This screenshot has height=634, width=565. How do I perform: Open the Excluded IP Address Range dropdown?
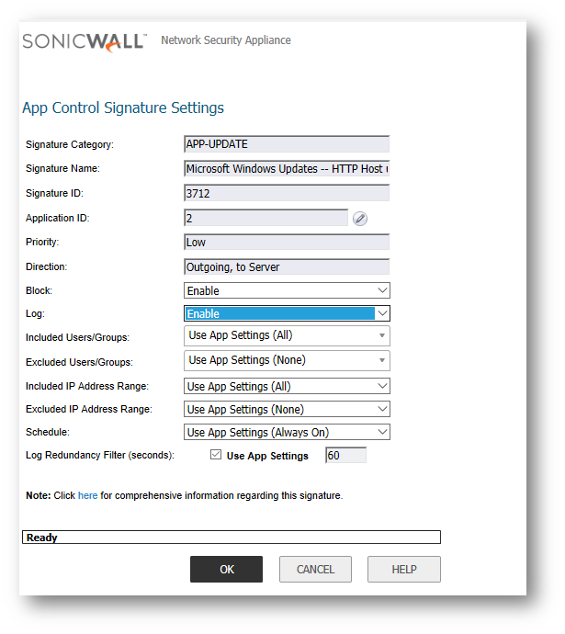[287, 410]
